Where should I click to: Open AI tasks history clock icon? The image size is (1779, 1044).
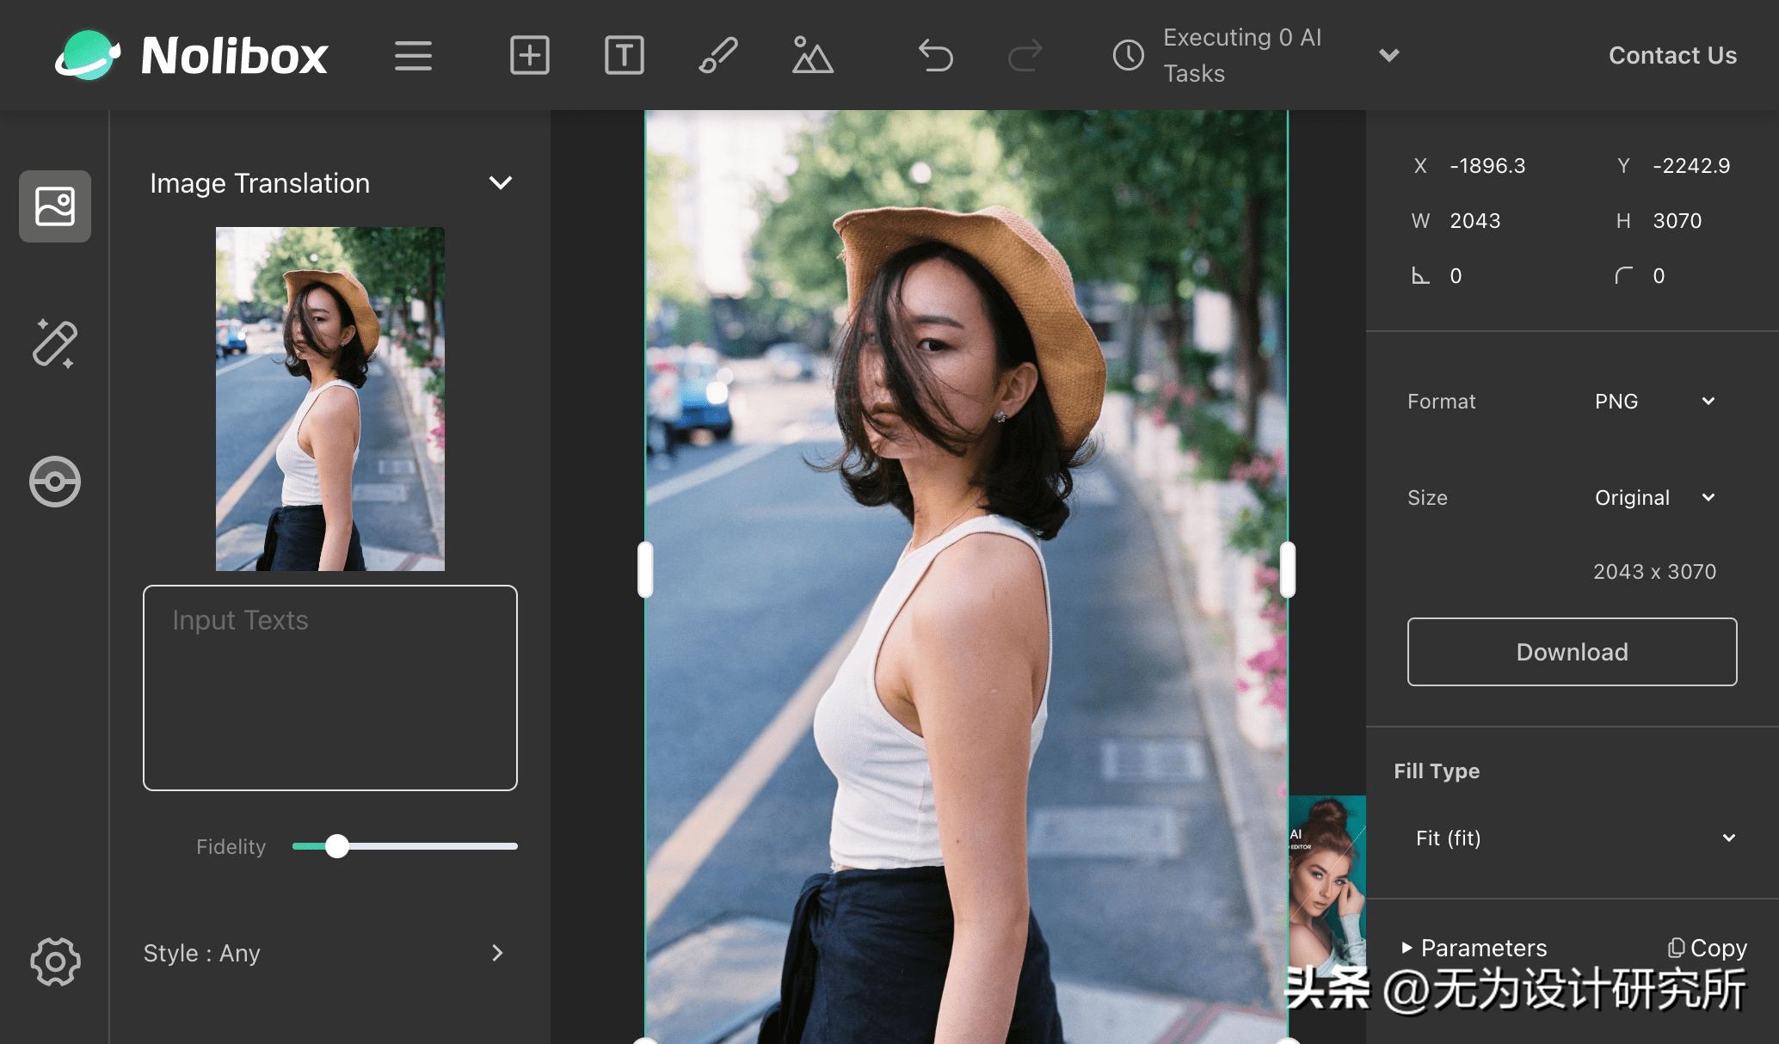tap(1129, 56)
